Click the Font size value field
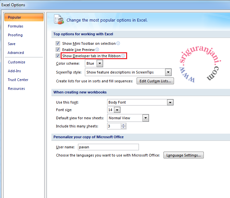230x198 pixels. (111, 110)
